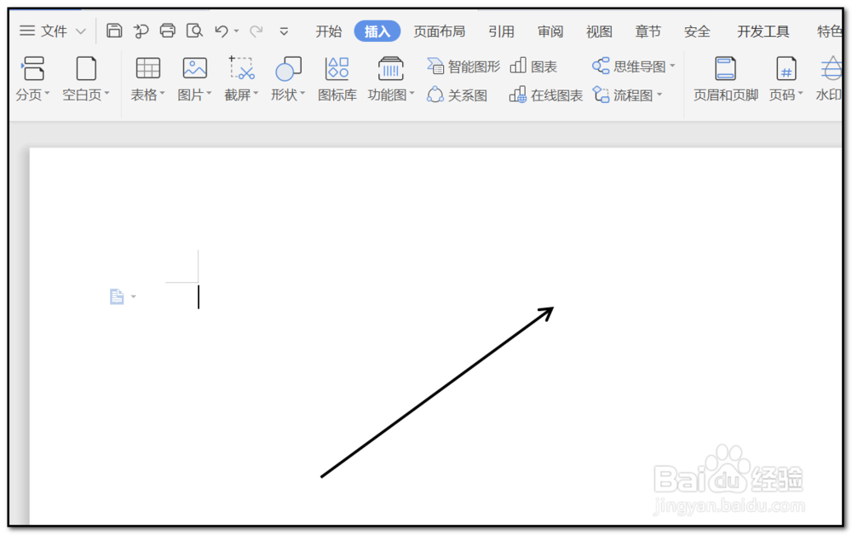Screen dimensions: 852x535
Task: Open the 章节 tab
Action: (x=648, y=32)
